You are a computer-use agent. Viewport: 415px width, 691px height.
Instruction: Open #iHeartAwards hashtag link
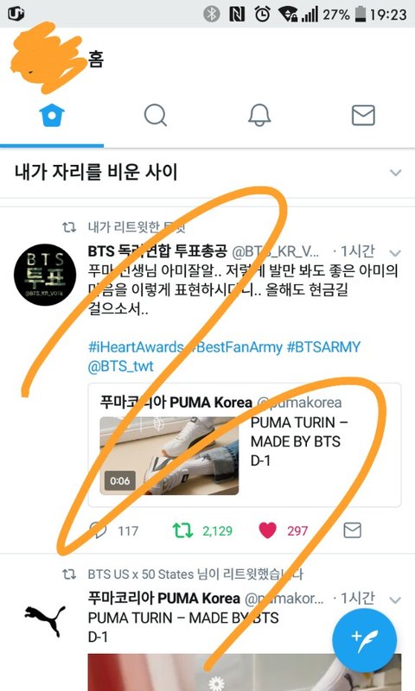[136, 347]
